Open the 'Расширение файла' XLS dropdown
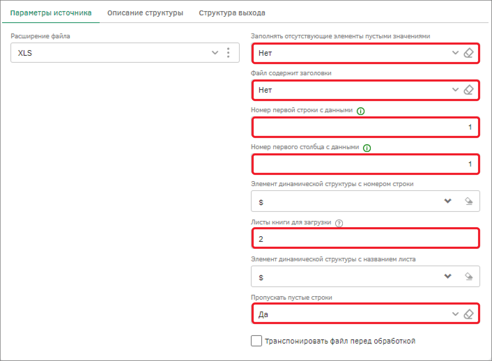 pyautogui.click(x=215, y=53)
